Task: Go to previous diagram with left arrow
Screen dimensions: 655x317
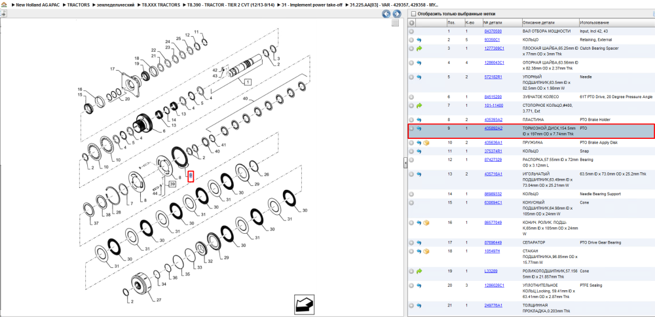Action: 386,14
